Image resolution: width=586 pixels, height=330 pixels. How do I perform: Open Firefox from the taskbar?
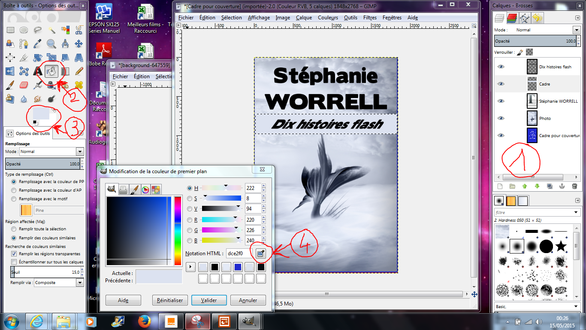pos(145,321)
